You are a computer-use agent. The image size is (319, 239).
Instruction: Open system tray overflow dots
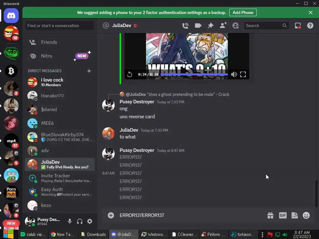pyautogui.click(x=262, y=235)
